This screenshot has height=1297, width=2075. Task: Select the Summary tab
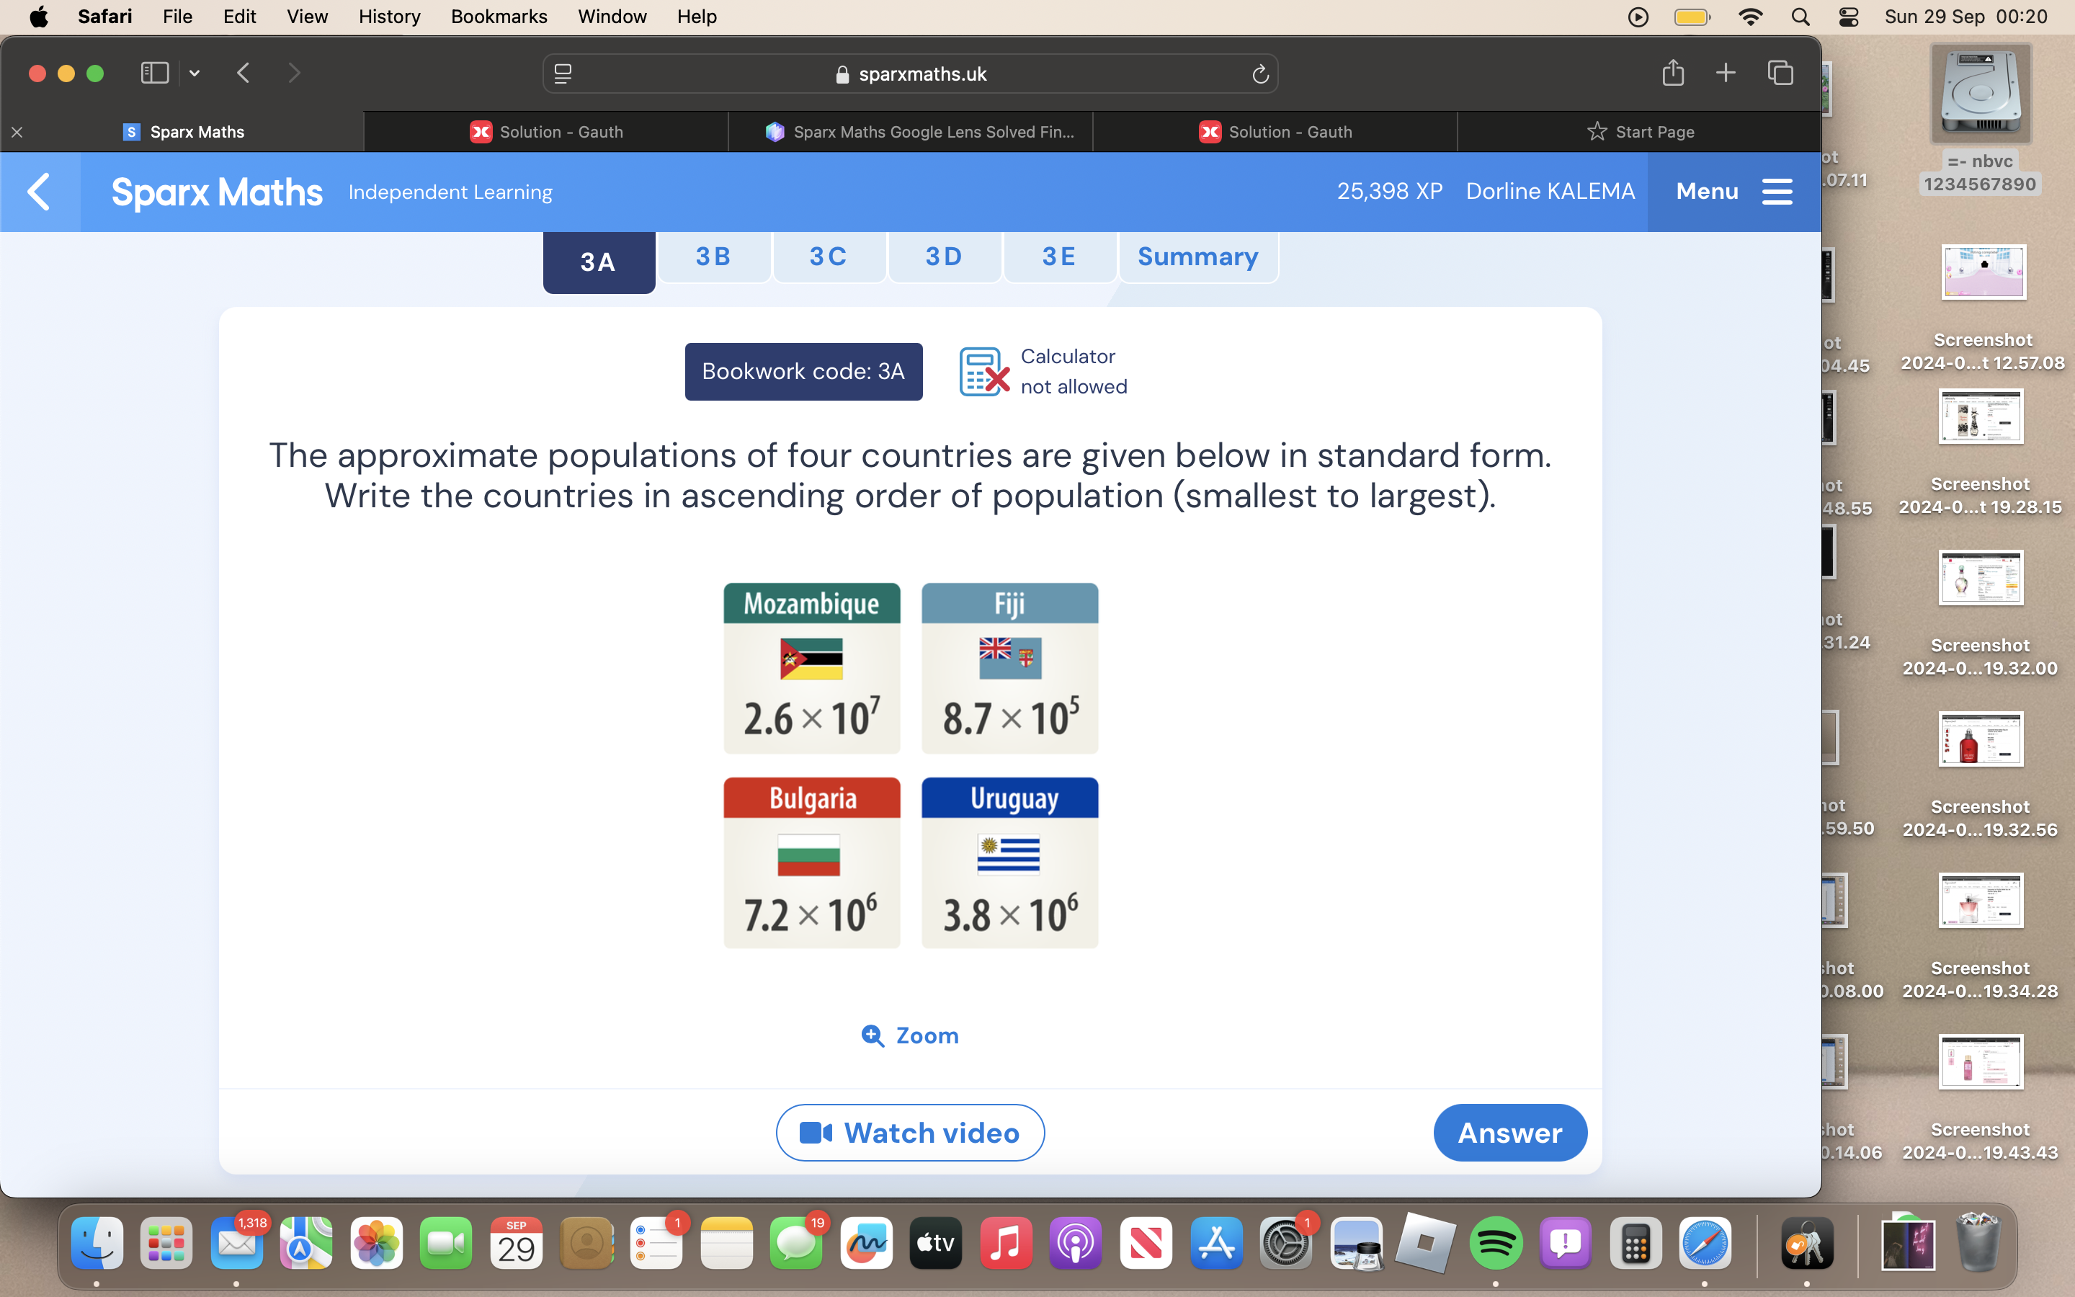click(x=1197, y=257)
